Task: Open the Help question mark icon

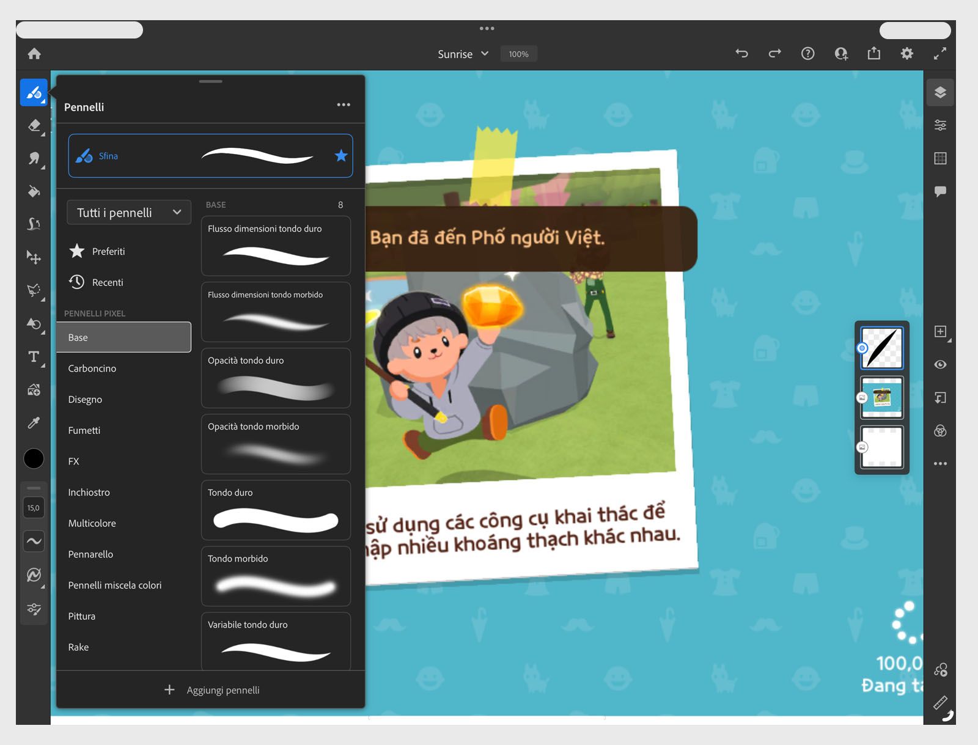Action: pyautogui.click(x=807, y=54)
